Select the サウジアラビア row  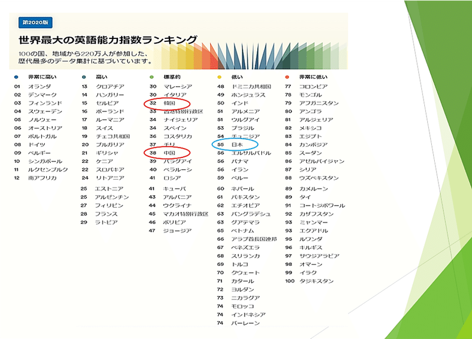(x=312, y=256)
